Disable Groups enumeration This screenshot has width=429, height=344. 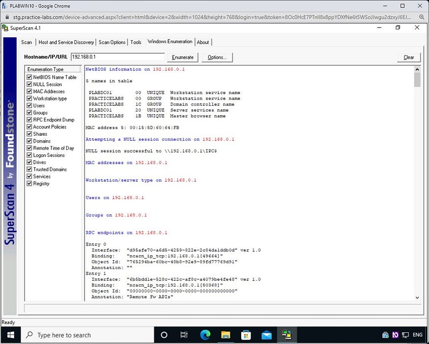(29, 113)
